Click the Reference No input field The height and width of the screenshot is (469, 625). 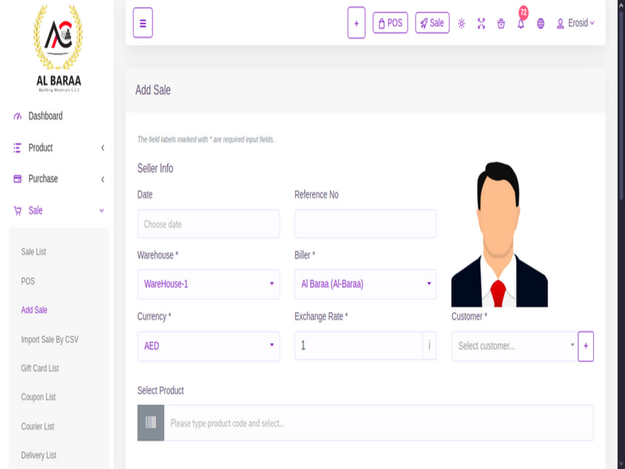coord(366,224)
